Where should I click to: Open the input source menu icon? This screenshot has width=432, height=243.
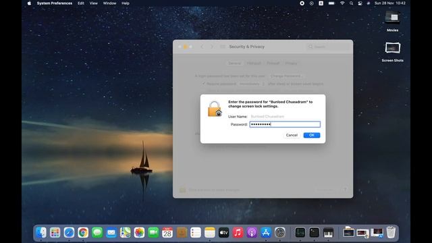pos(321,3)
